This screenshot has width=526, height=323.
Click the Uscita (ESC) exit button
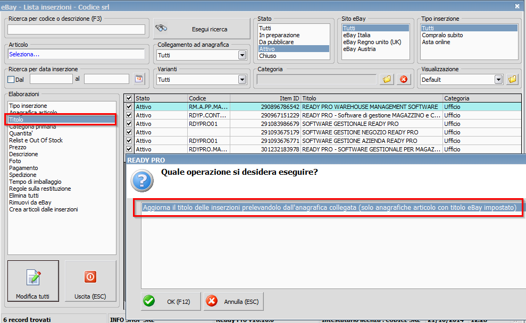90,281
